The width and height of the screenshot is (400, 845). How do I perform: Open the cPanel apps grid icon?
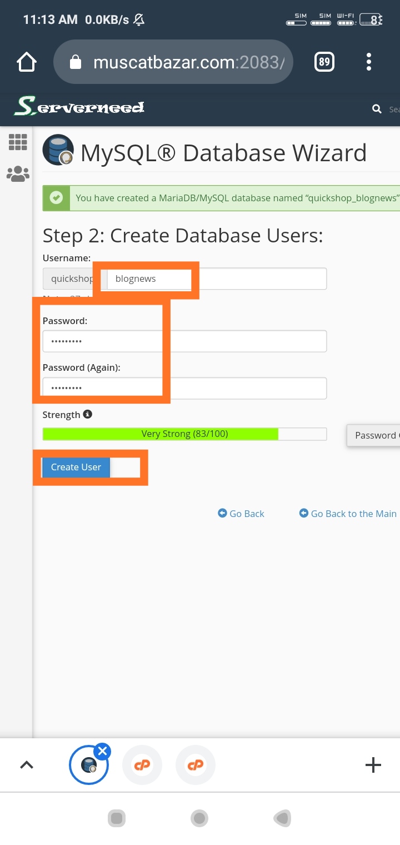point(18,142)
